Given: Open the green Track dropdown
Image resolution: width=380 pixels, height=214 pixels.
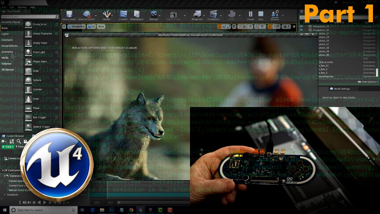Looking at the screenshot, I should (8, 147).
